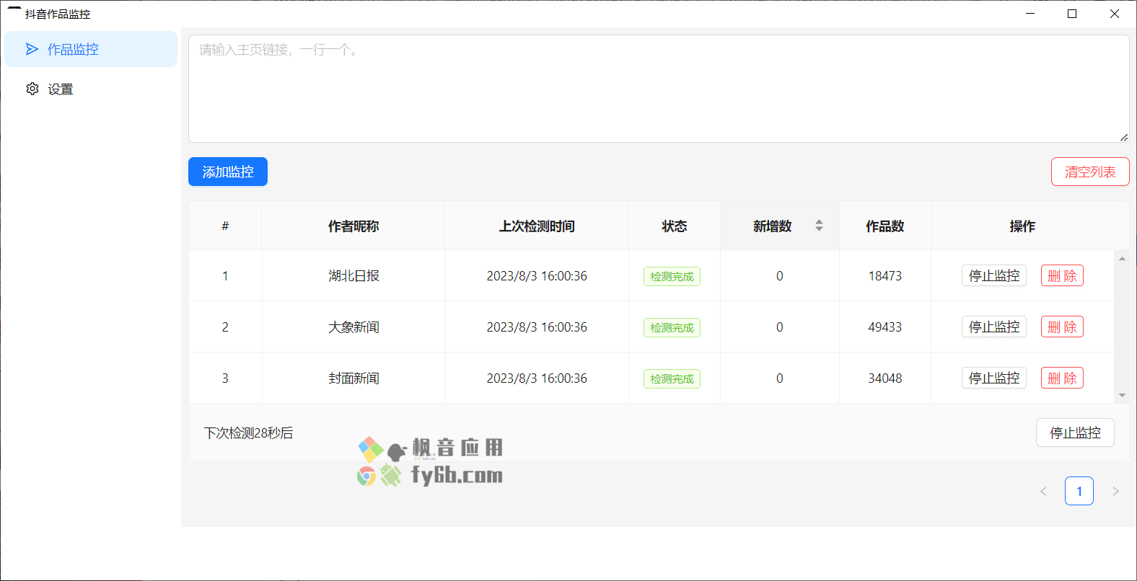Select author name 湖北日报
The height and width of the screenshot is (581, 1137).
(x=354, y=275)
